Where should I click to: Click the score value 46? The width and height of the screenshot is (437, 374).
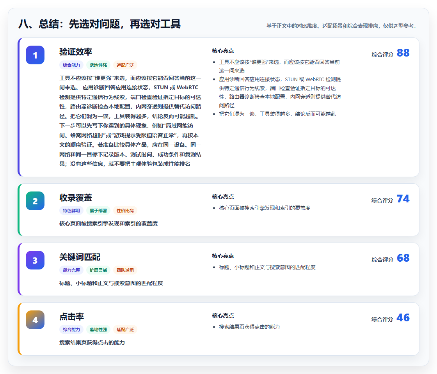[403, 318]
